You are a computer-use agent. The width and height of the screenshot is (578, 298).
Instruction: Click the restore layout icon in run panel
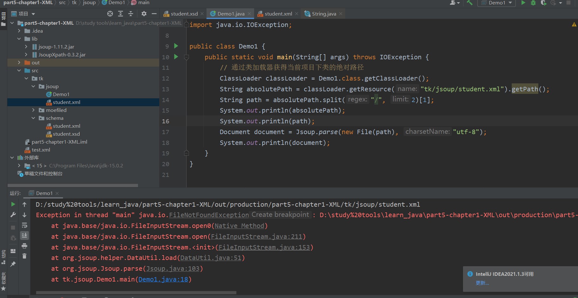point(13,251)
